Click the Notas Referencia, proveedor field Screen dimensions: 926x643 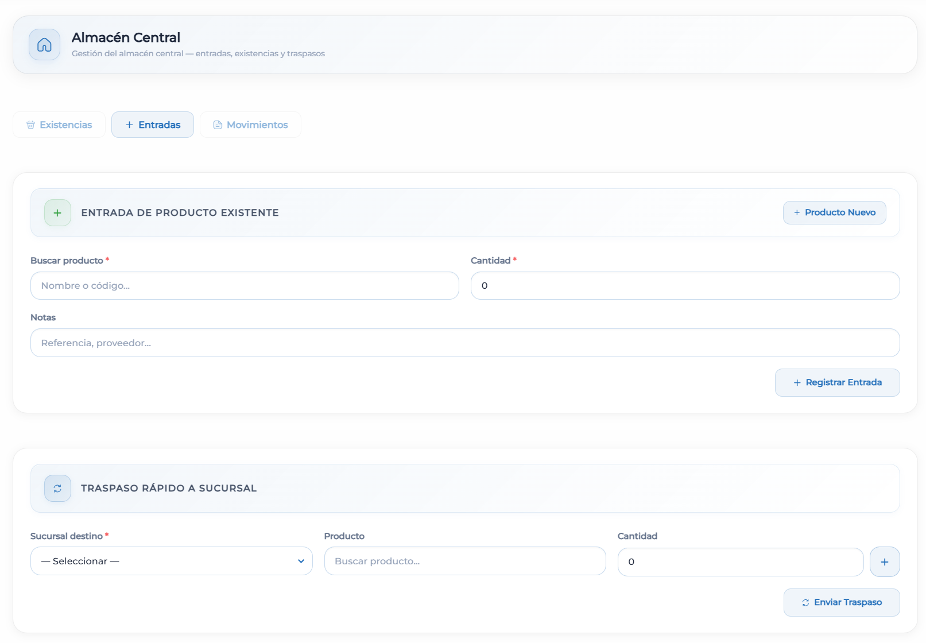464,343
